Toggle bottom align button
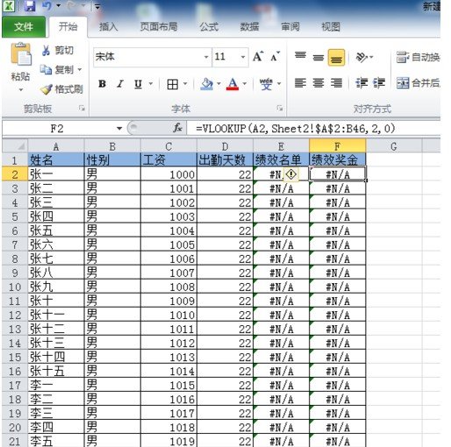This screenshot has height=447, width=451. 336,58
